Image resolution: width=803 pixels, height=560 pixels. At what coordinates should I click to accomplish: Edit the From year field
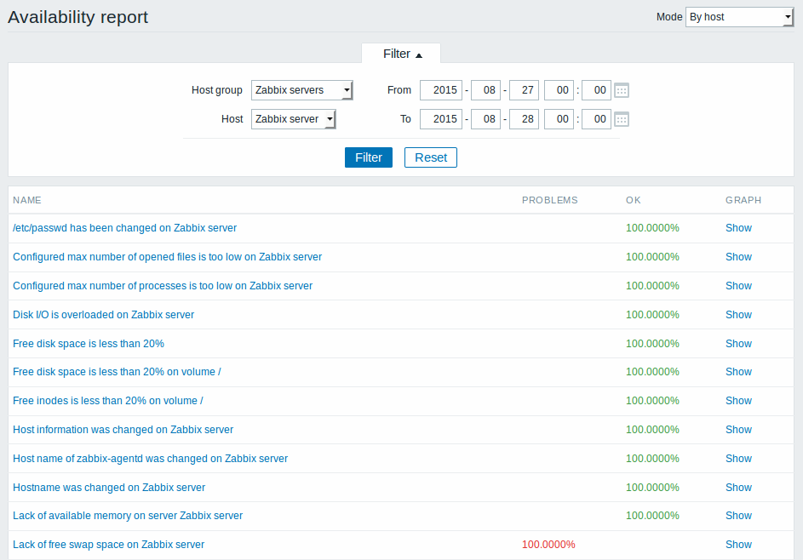coord(441,90)
